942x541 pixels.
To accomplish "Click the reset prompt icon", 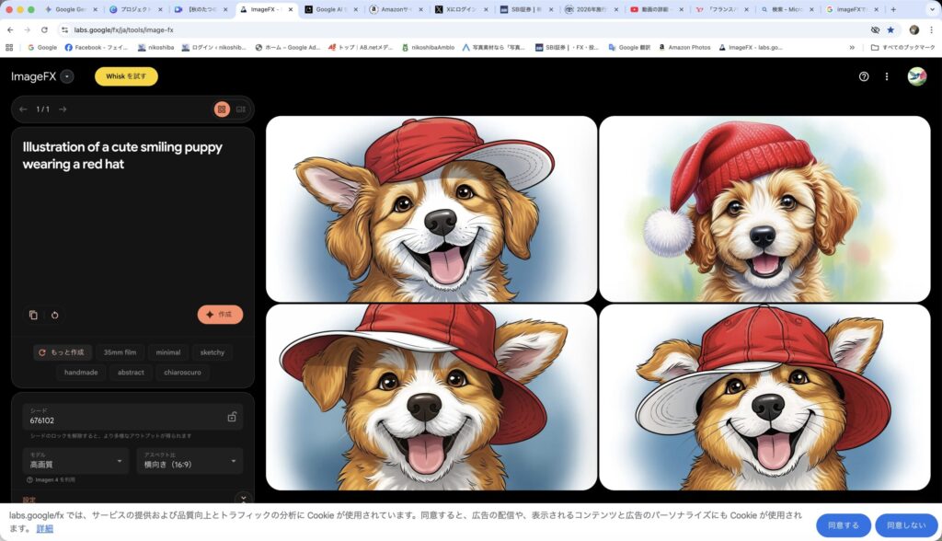I will (x=54, y=315).
